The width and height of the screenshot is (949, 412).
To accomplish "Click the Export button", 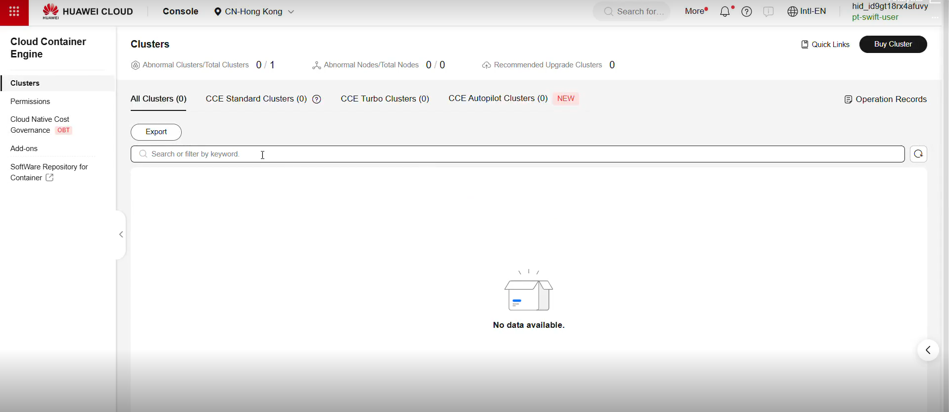I will point(156,132).
